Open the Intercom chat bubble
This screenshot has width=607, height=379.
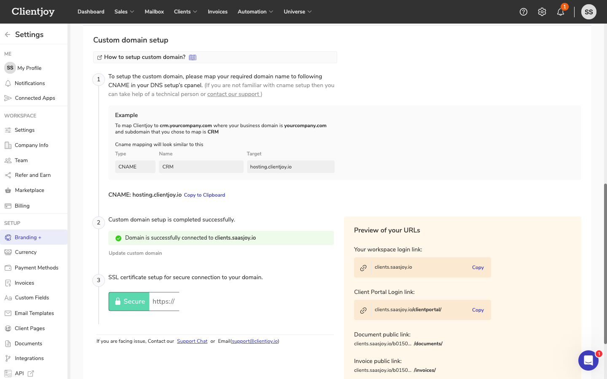[588, 360]
